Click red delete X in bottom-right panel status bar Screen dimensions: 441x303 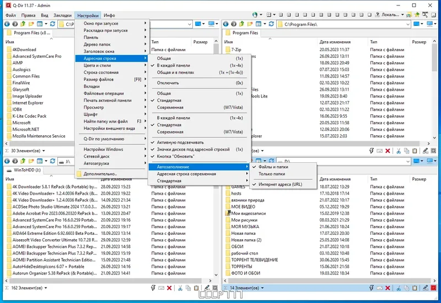388,288
